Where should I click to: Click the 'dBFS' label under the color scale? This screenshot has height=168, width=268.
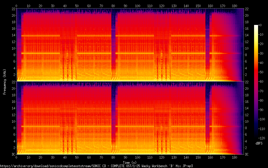pyautogui.click(x=259, y=144)
